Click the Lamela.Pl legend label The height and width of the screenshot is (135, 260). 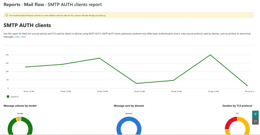[14, 97]
